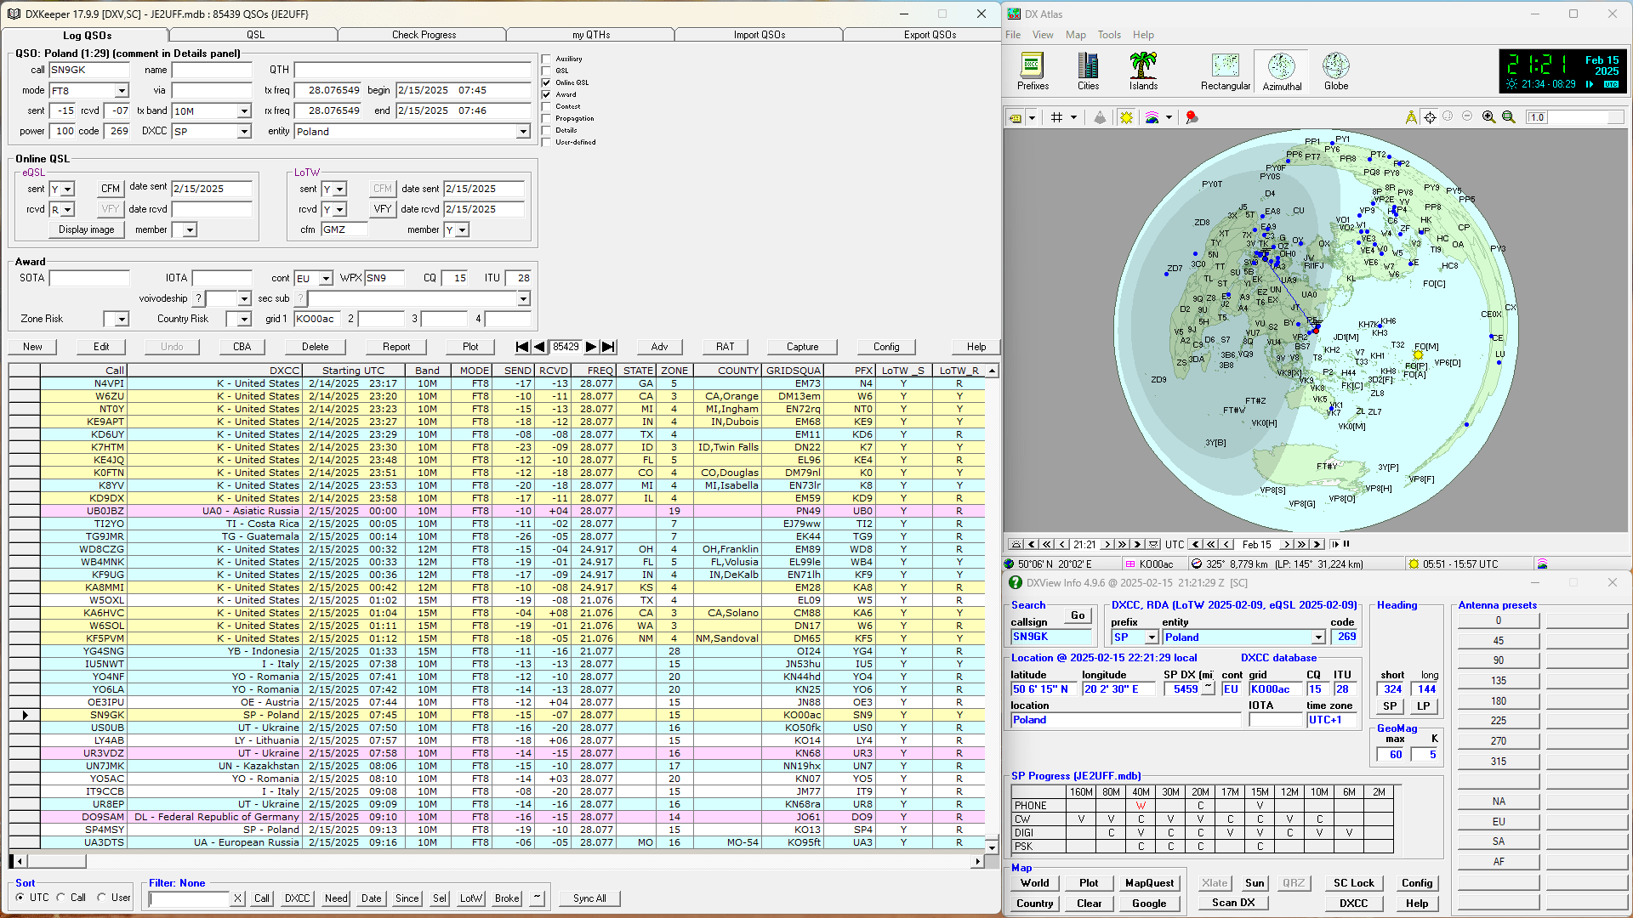The image size is (1633, 918).
Task: Click the Sync All button
Action: pyautogui.click(x=589, y=898)
